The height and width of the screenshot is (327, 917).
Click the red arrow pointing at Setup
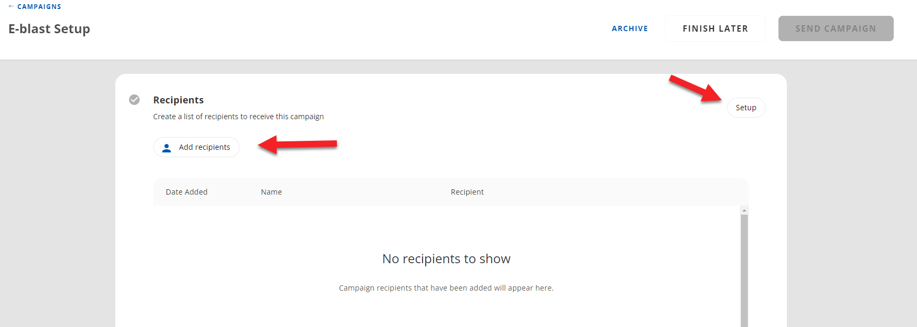point(695,88)
